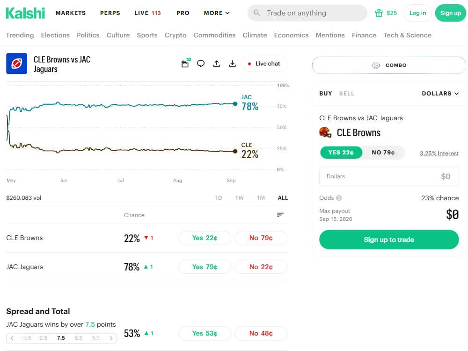Buy Yes 22¢ for CLE Browns
Screen dimensions: 468x351
click(205, 238)
